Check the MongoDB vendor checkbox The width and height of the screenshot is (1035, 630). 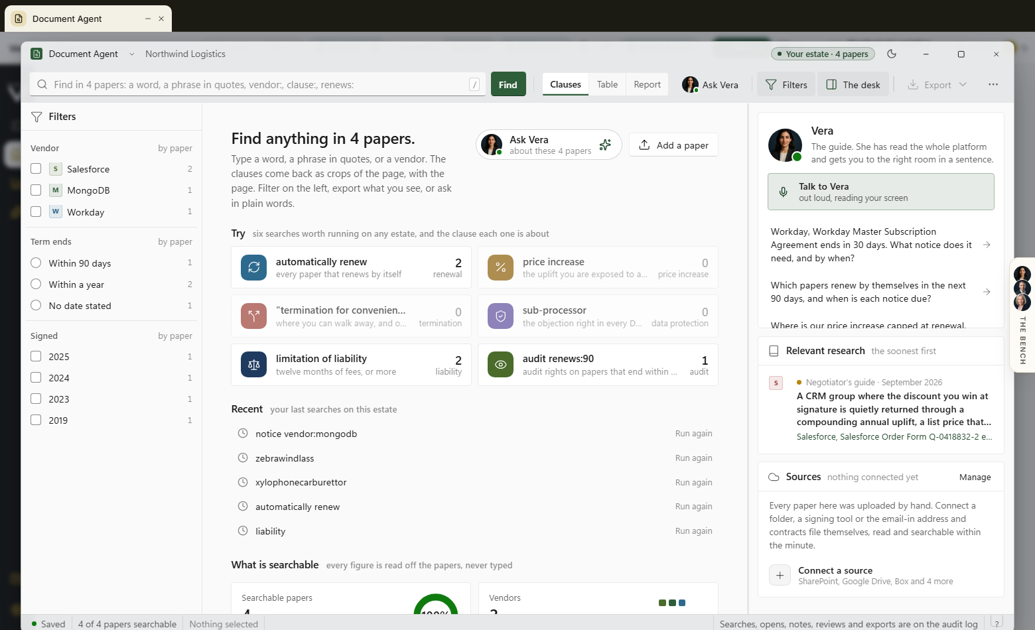[36, 190]
